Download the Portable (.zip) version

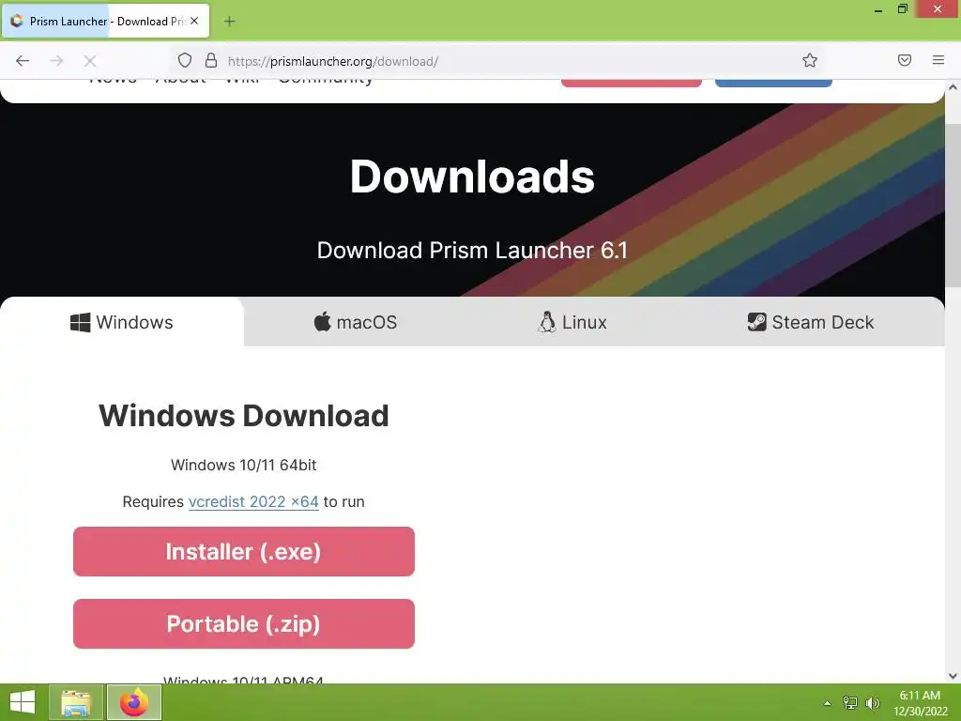click(x=244, y=623)
